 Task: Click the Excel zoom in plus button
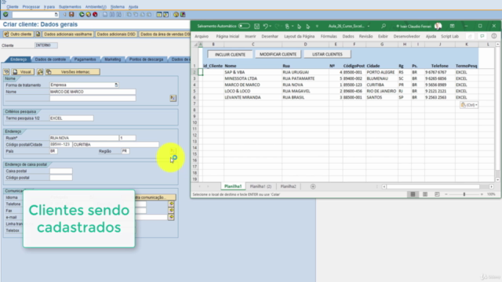tap(482, 194)
